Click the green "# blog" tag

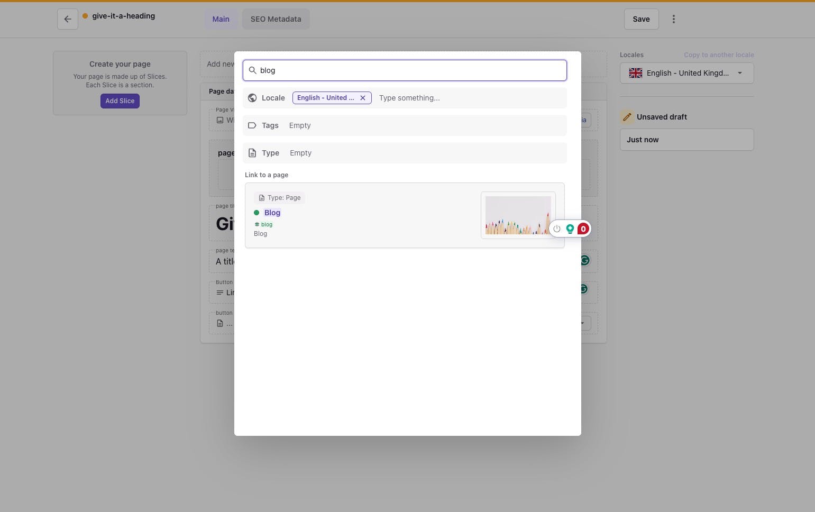[x=263, y=224]
